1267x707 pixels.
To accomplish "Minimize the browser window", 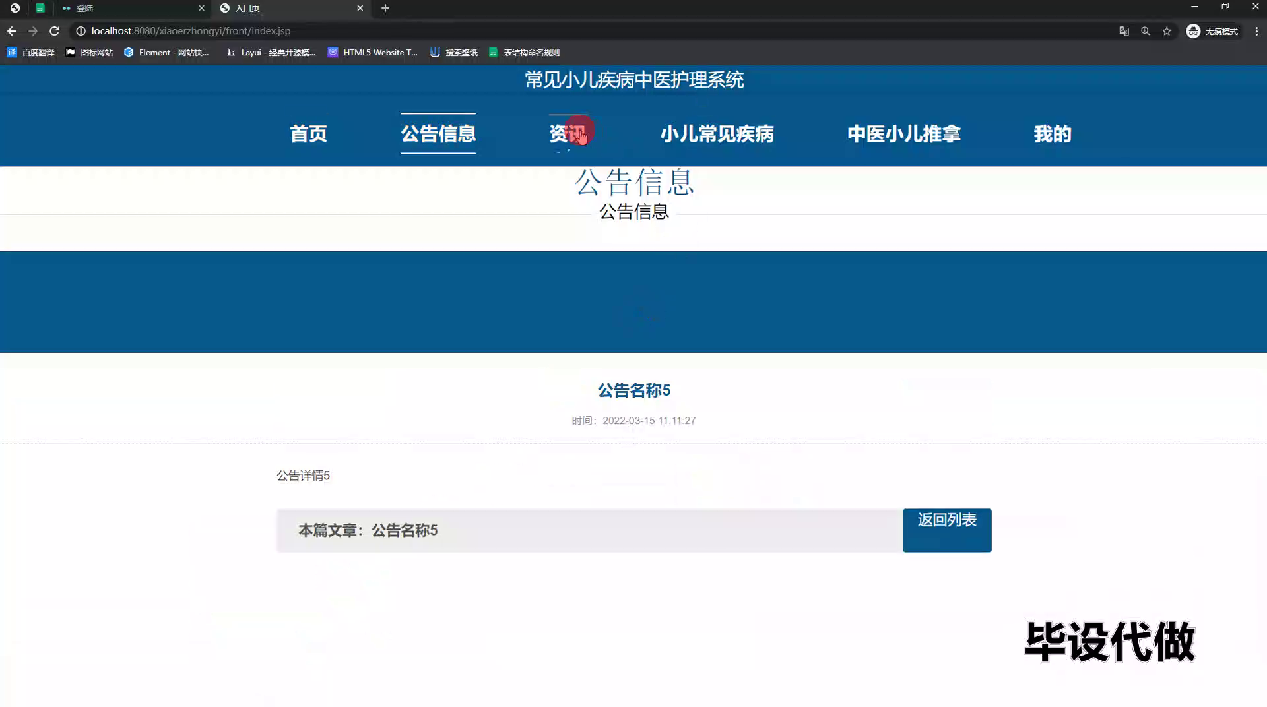I will click(x=1194, y=7).
